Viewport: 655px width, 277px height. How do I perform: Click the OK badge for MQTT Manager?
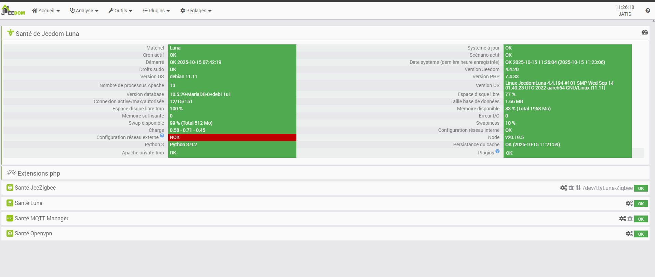click(641, 219)
